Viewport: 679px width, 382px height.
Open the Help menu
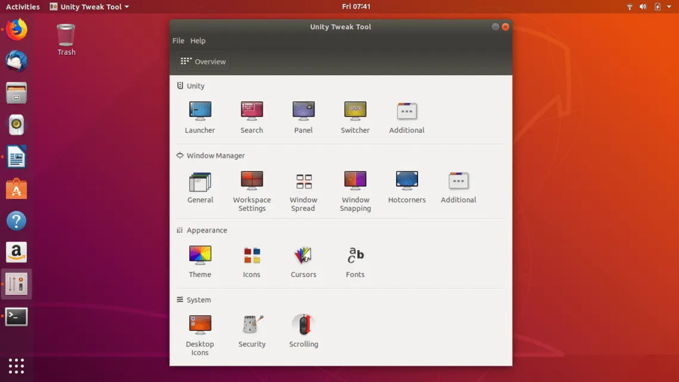[198, 41]
